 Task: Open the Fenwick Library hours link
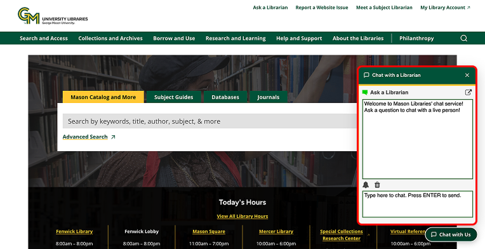pyautogui.click(x=74, y=231)
